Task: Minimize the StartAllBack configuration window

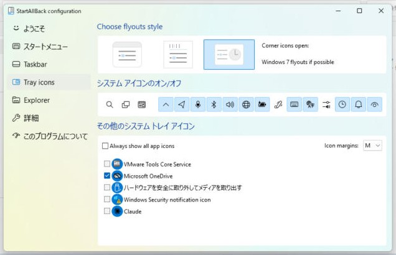Action: 339,11
